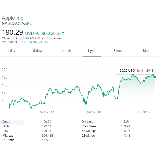Image resolution: width=168 pixels, height=144 pixels.
Task: Click the Mar 2018 axis label
Action: click(94, 112)
